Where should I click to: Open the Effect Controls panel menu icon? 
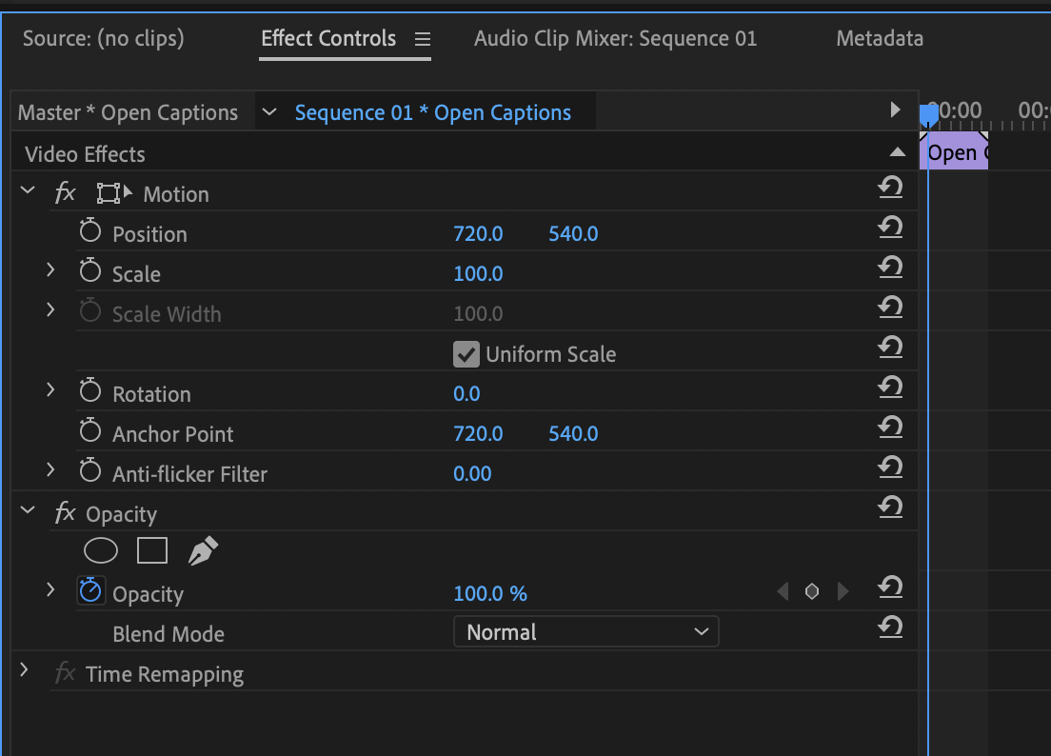point(423,40)
